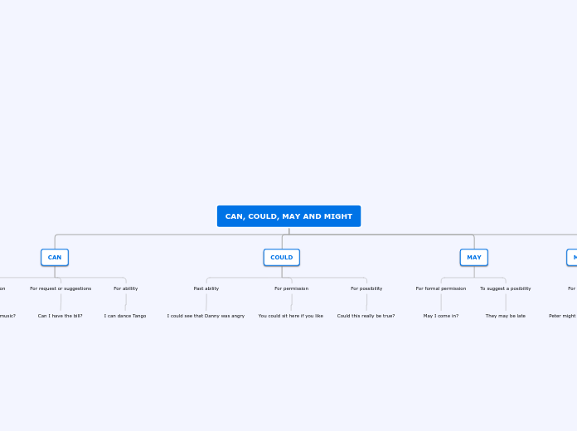The height and width of the screenshot is (431, 577).
Task: Click 'To suggest a possibility' under MAY
Action: (506, 288)
